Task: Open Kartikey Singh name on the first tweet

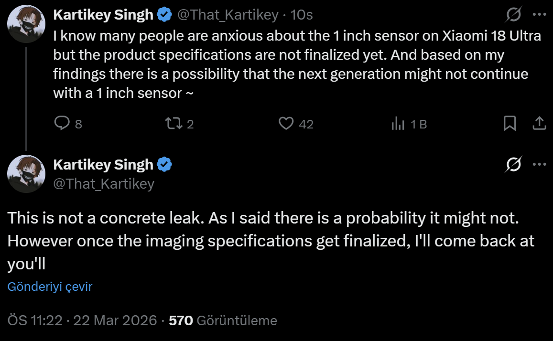Action: click(103, 15)
